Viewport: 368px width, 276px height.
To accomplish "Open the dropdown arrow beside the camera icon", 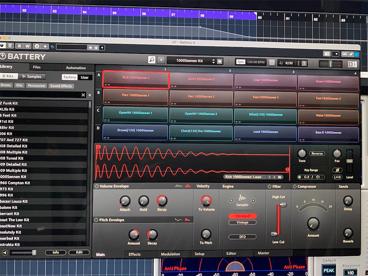I will (x=336, y=54).
